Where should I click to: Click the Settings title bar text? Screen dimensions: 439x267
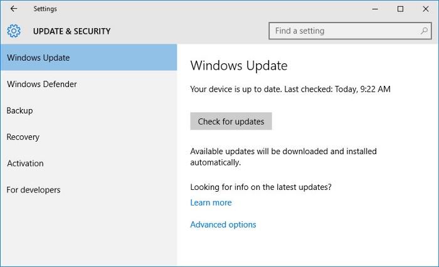click(x=45, y=9)
